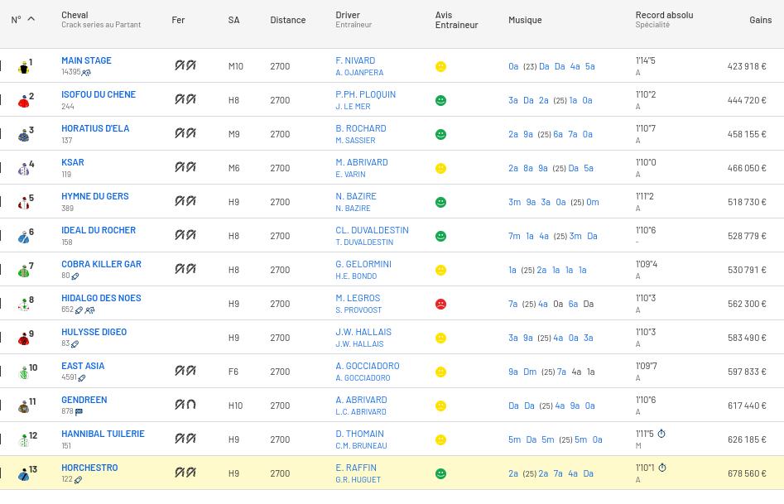Click the horses icon under MAIN STAGE
Image resolution: width=784 pixels, height=504 pixels.
(86, 73)
